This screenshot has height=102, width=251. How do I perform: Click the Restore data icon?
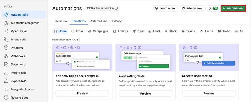click(x=6, y=98)
